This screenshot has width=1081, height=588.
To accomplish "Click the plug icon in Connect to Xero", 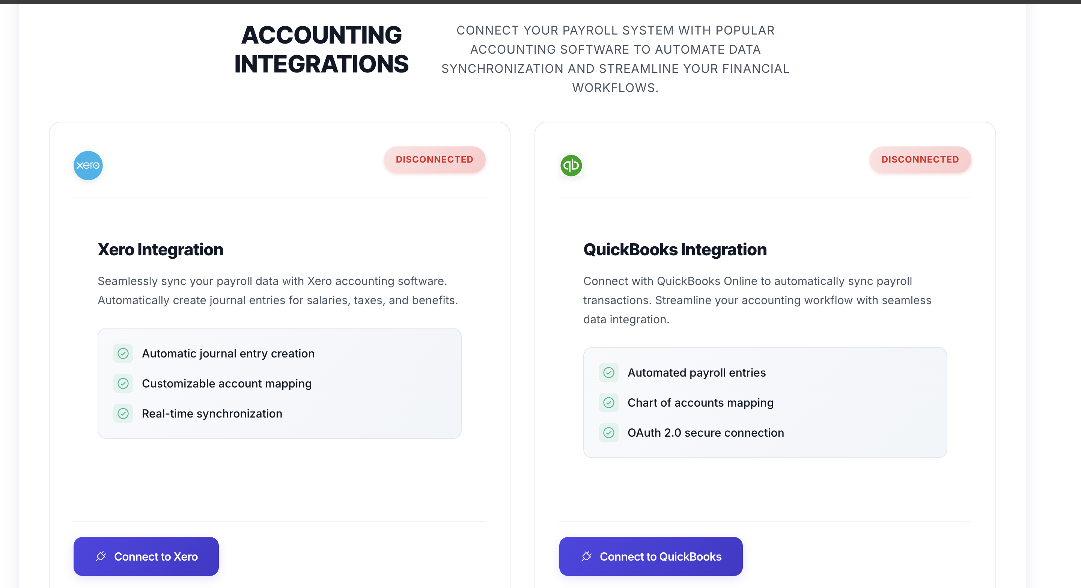I will click(101, 556).
